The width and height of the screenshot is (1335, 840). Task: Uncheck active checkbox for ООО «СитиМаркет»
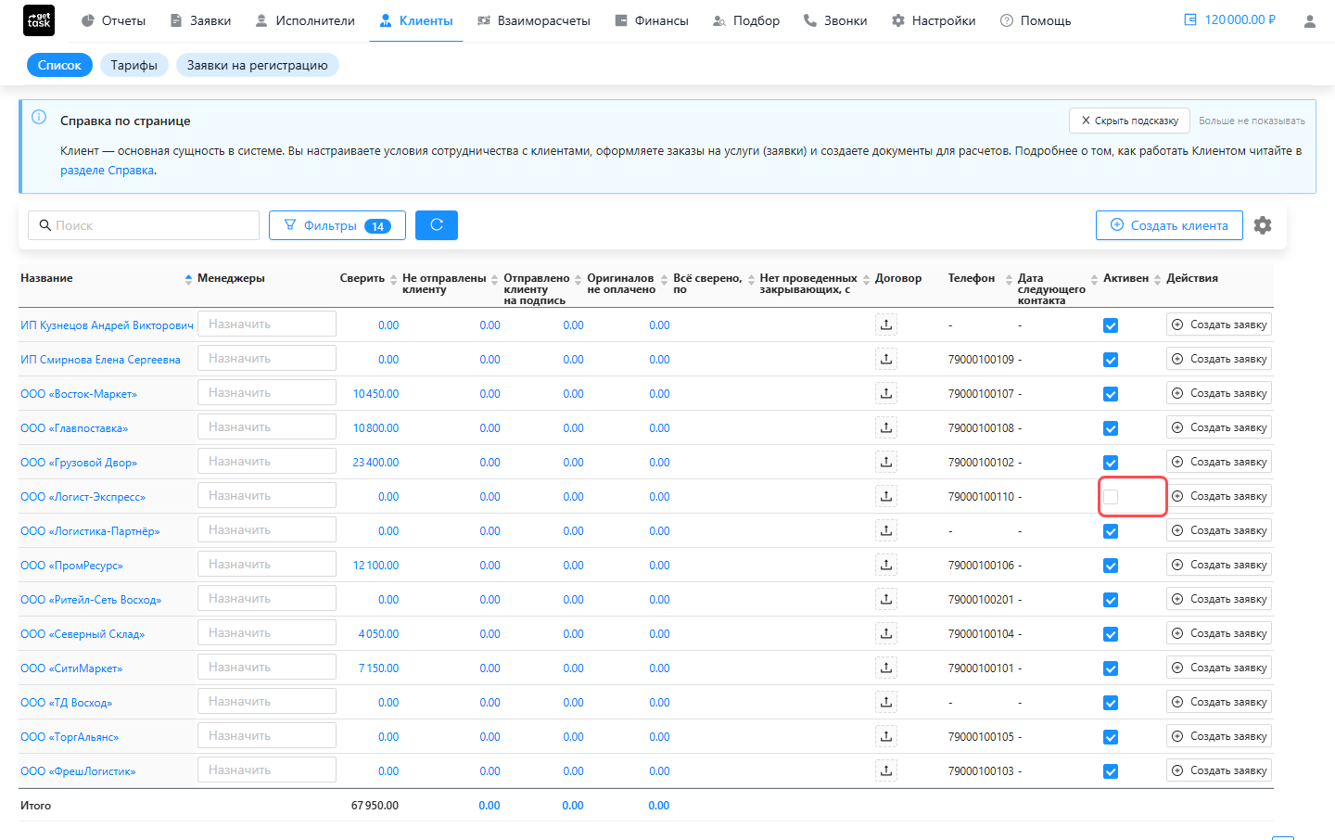point(1111,668)
